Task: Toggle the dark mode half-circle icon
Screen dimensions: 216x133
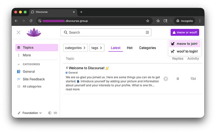Action: (50, 113)
